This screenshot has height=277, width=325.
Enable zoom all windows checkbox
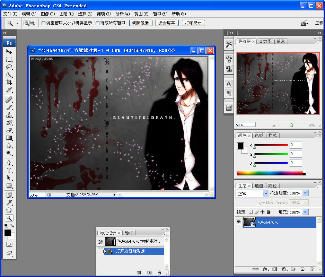tap(97, 23)
